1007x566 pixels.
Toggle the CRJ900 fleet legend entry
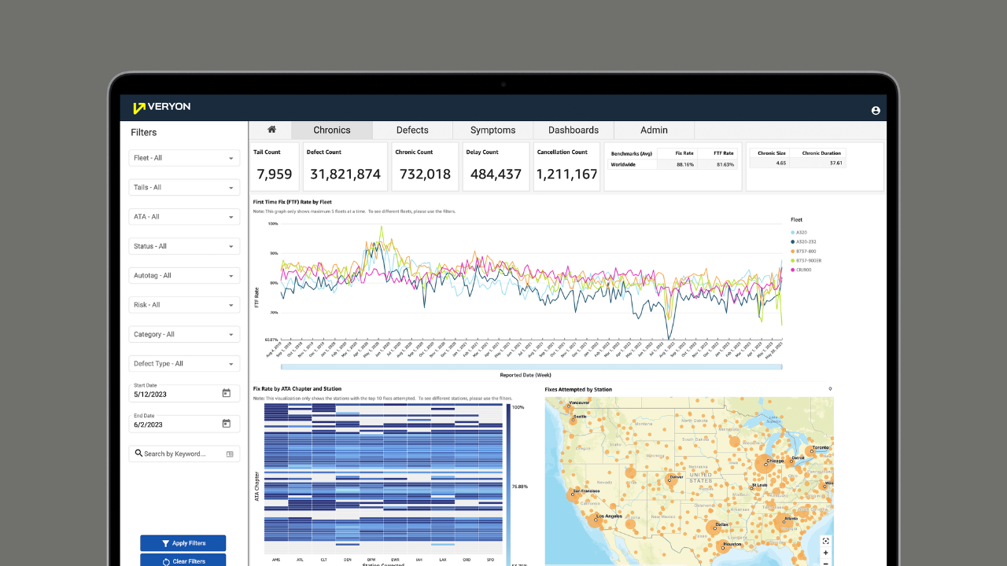pyautogui.click(x=802, y=270)
